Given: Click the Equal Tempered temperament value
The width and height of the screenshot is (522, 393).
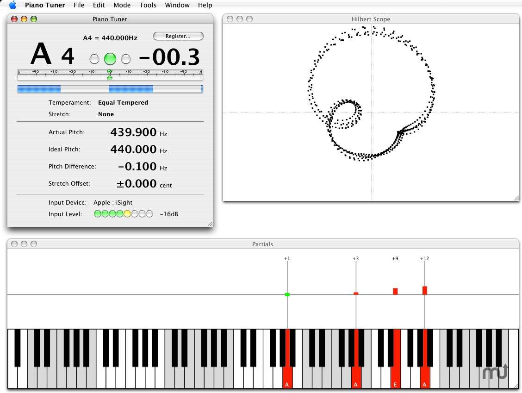Looking at the screenshot, I should coord(123,102).
